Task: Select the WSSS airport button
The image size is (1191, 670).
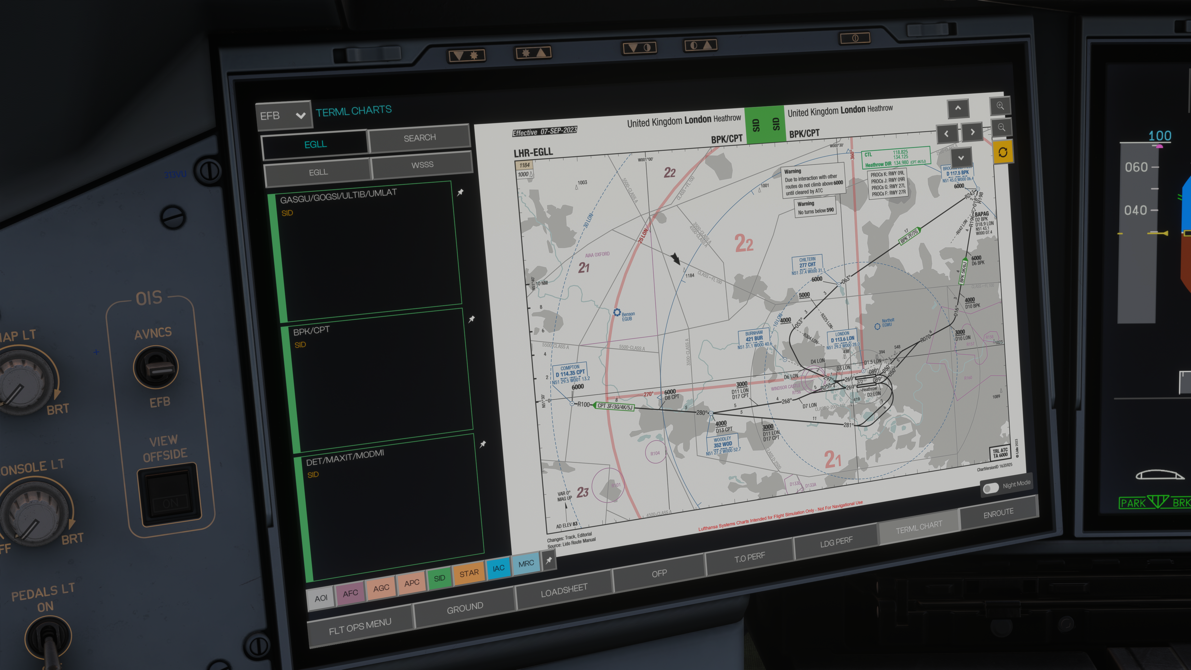Action: pyautogui.click(x=422, y=165)
